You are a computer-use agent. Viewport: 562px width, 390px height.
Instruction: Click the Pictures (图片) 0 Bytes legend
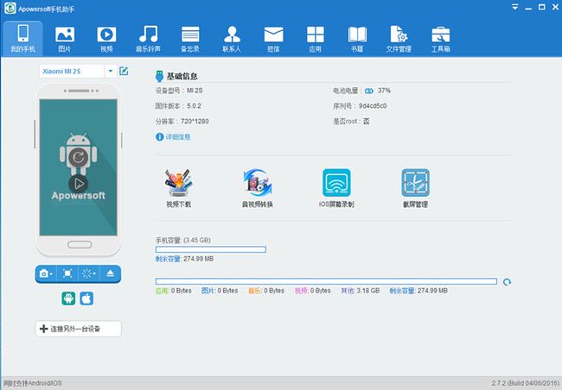tap(220, 291)
